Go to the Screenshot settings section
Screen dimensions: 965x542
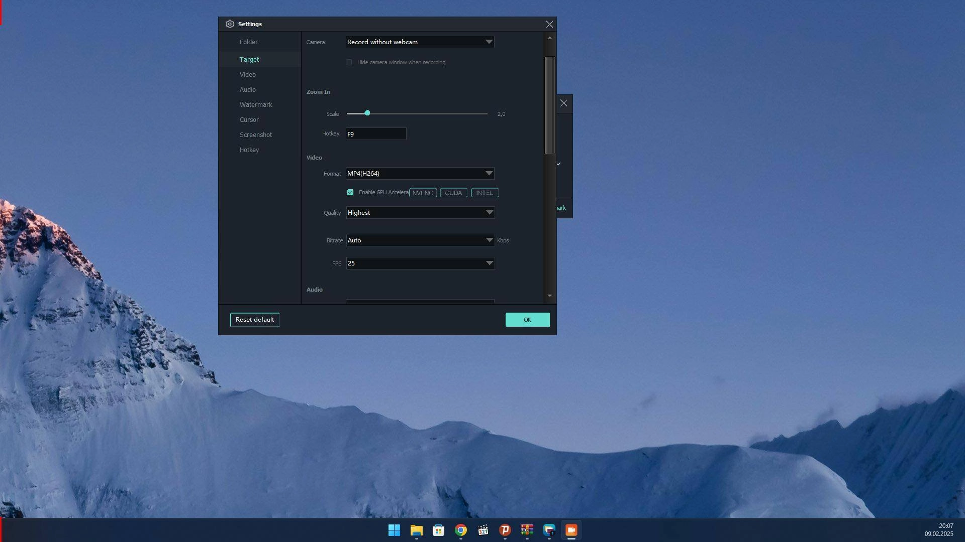[x=256, y=134]
